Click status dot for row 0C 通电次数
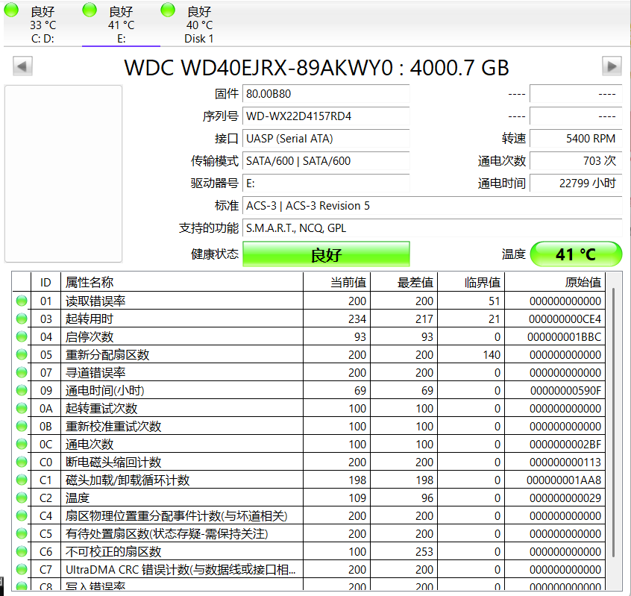 22,445
